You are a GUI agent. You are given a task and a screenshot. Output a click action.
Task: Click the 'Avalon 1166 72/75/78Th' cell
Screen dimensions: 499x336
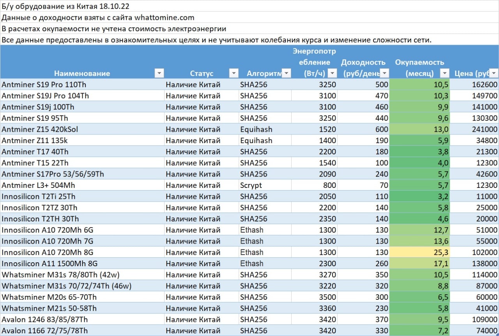pos(82,331)
